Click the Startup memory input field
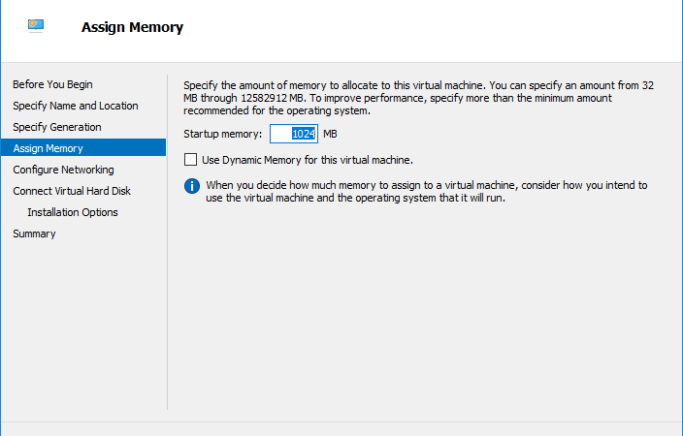The width and height of the screenshot is (683, 436). tap(294, 134)
